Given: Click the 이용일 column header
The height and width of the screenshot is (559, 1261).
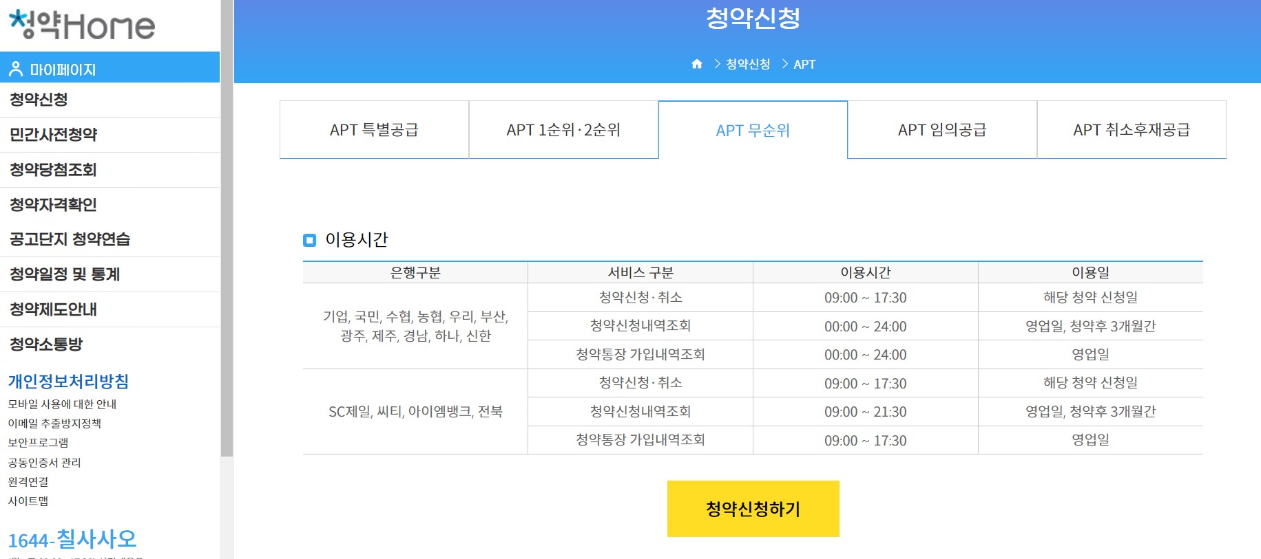Looking at the screenshot, I should 1091,273.
